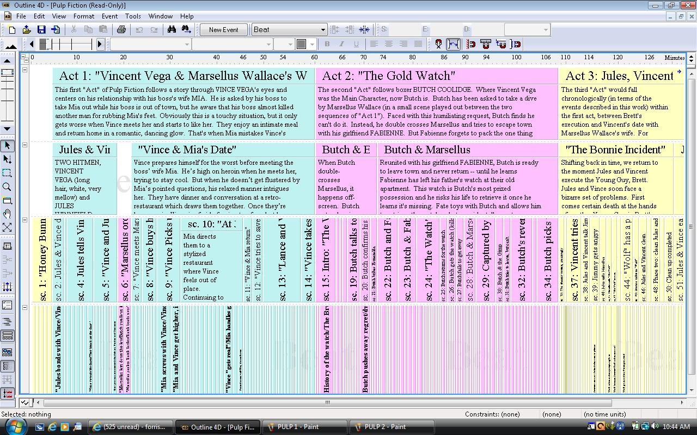The image size is (697, 435).
Task: Open the Event menu
Action: [x=109, y=16]
